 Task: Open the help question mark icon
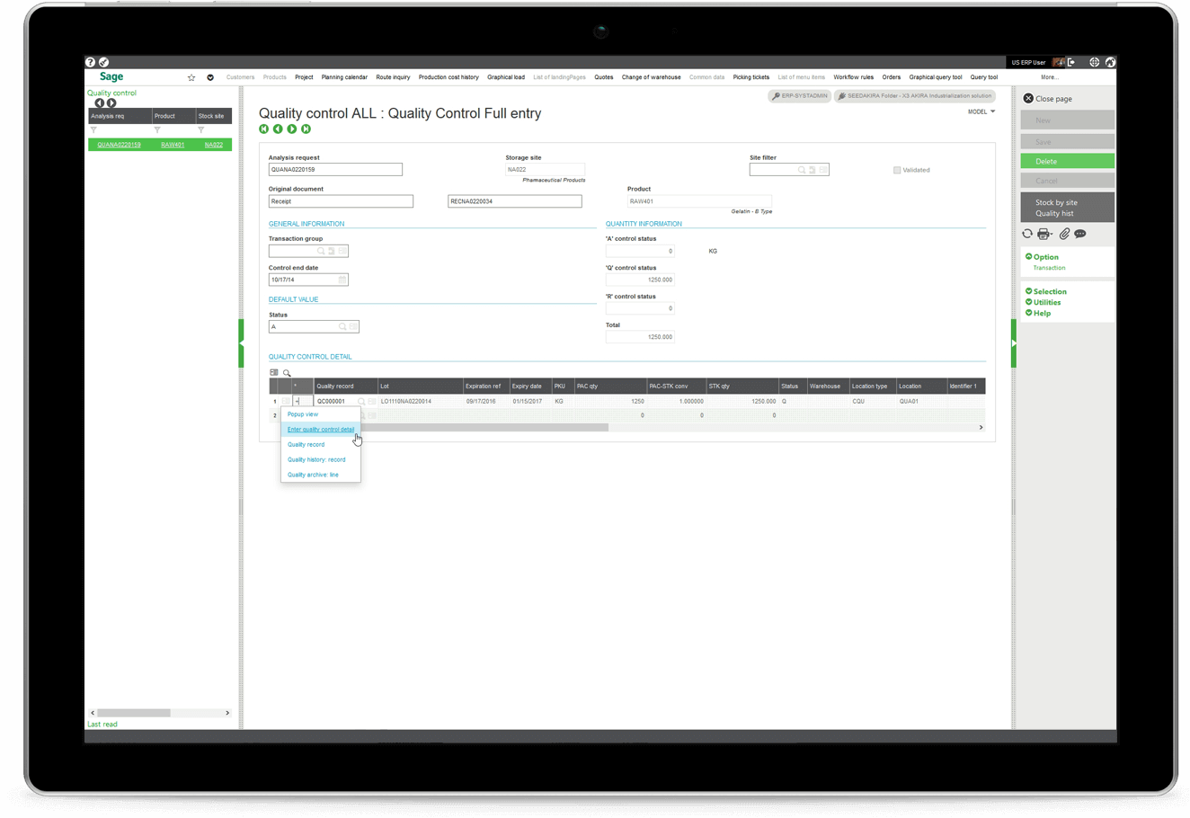(90, 62)
